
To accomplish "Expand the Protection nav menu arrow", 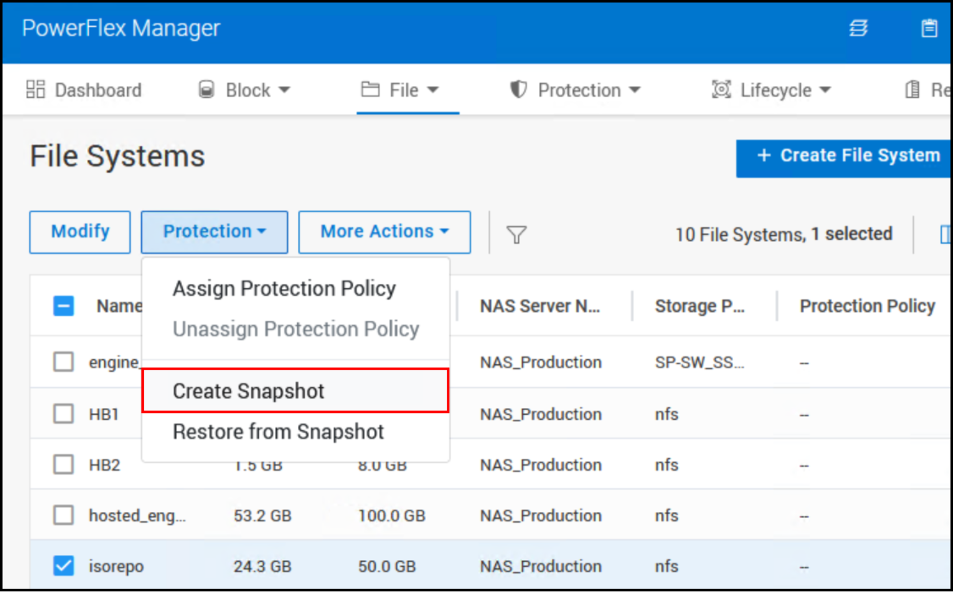I will pos(635,90).
